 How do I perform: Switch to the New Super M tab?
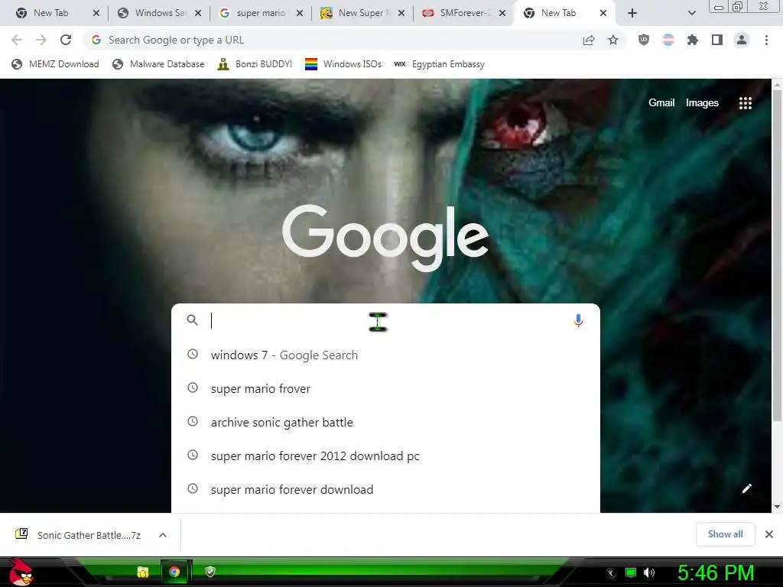[x=362, y=13]
